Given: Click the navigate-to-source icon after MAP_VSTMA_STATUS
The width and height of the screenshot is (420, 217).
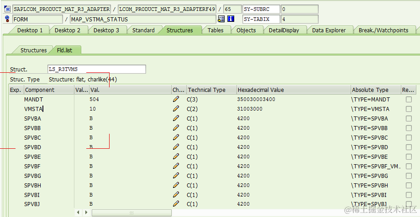Looking at the screenshot, I should click(x=221, y=19).
